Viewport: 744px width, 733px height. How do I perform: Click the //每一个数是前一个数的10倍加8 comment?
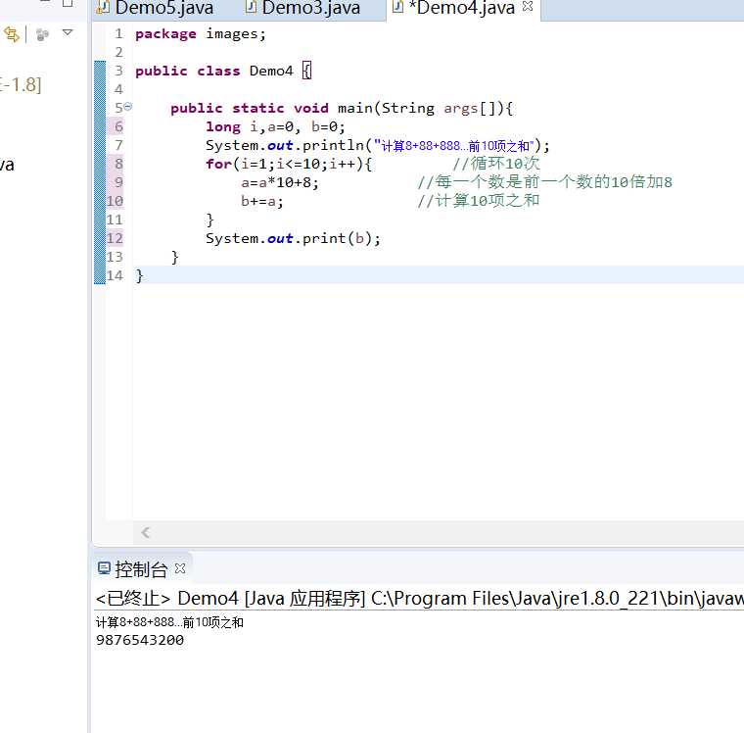click(544, 182)
